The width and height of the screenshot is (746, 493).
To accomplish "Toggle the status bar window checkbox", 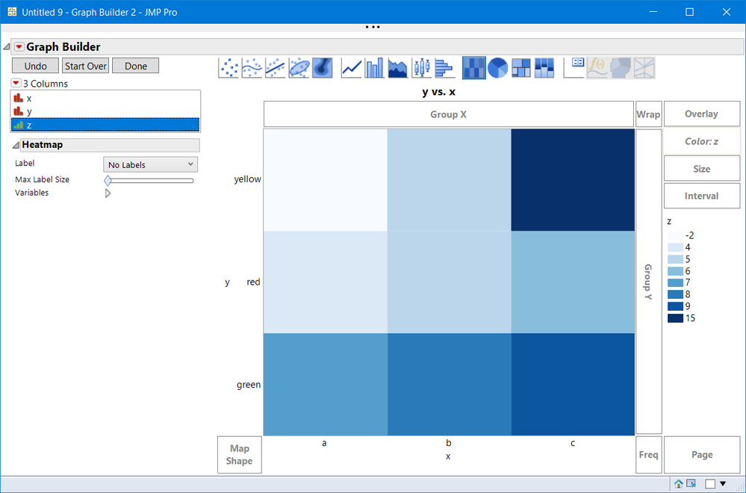I will pyautogui.click(x=710, y=484).
